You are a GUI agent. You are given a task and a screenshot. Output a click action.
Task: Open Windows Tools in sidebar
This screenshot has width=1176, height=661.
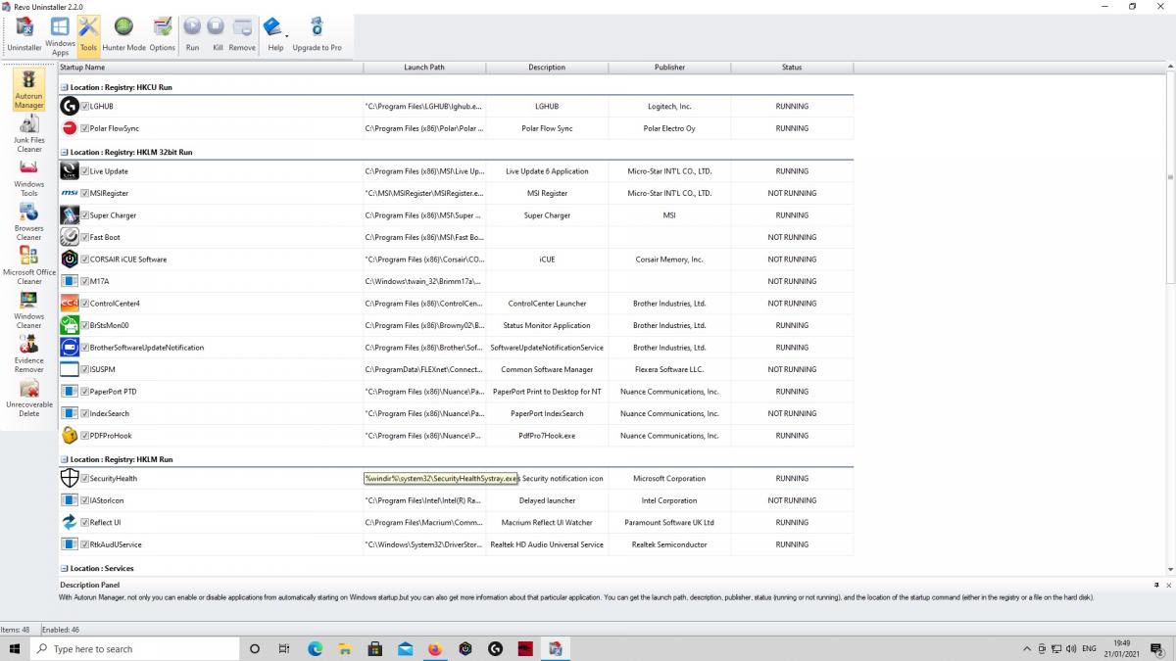point(29,177)
